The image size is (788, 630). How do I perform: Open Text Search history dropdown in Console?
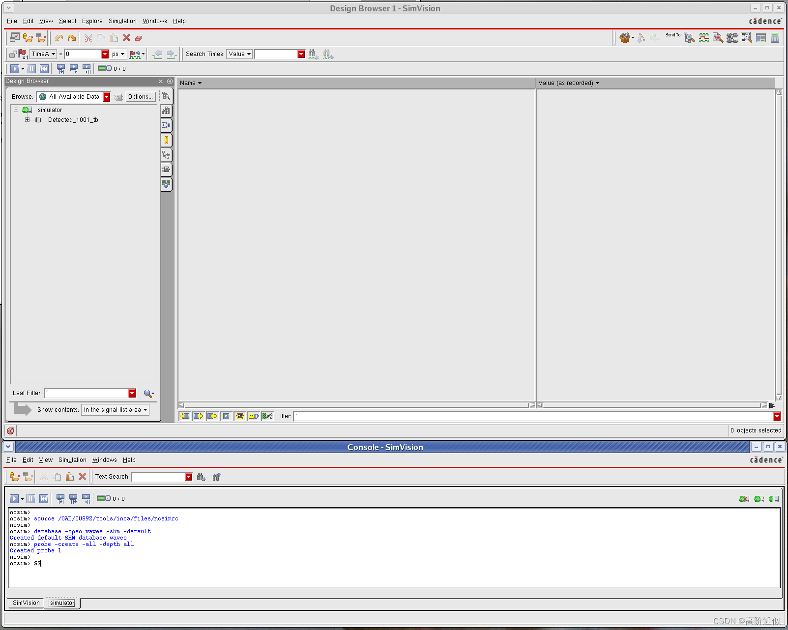(x=189, y=477)
